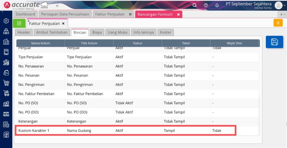Open the Atribut Tambahan tab
This screenshot has height=148, width=287.
(x=52, y=32)
